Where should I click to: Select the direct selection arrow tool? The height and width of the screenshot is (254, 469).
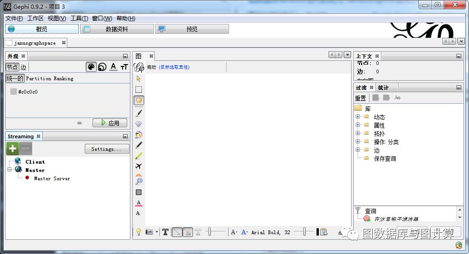[x=139, y=79]
